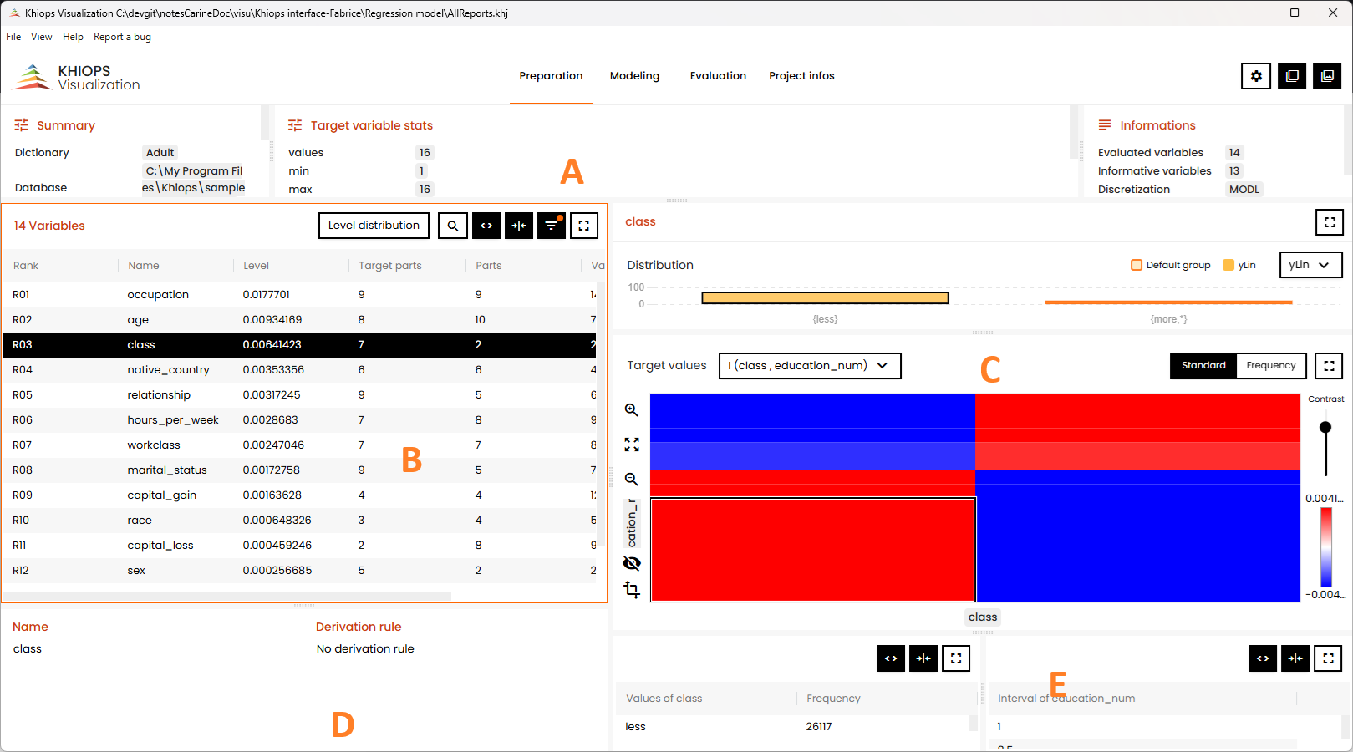
Task: Open the Target values dropdown
Action: tap(810, 366)
